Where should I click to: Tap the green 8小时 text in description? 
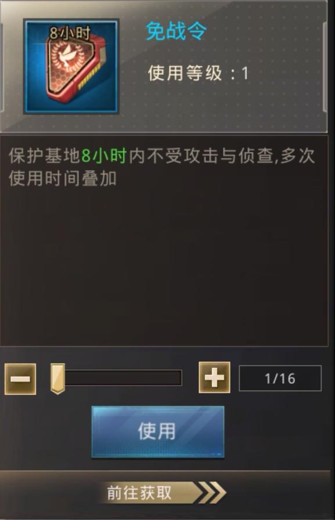[105, 156]
